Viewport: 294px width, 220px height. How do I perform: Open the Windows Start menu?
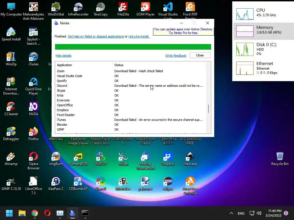tap(9, 213)
